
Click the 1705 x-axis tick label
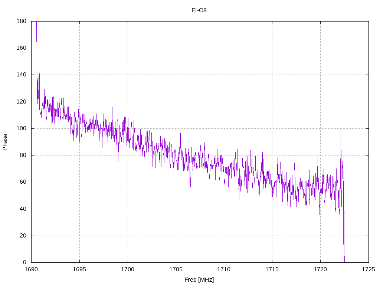176,269
